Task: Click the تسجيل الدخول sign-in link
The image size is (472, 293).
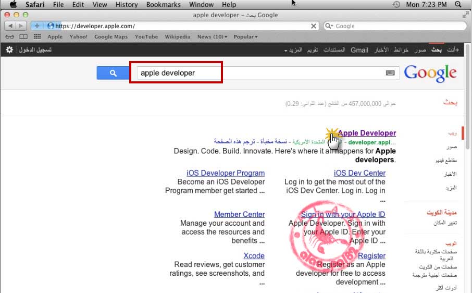Action: pos(35,50)
